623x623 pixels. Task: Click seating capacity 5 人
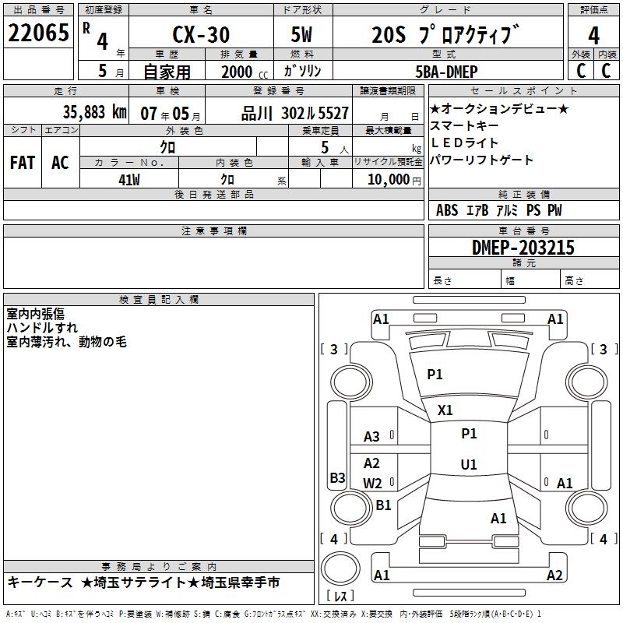coord(335,148)
